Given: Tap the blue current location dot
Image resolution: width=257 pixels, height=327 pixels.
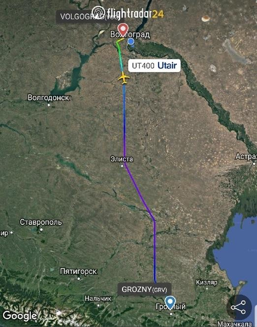Looking at the screenshot, I should click(x=131, y=41).
